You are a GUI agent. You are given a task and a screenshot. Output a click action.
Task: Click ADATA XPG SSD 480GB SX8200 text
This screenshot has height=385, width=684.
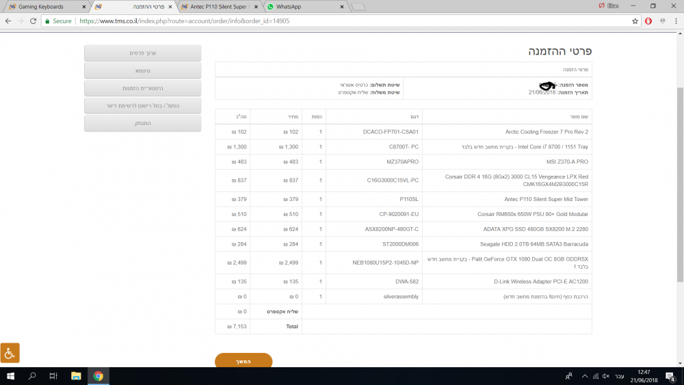[x=536, y=229]
